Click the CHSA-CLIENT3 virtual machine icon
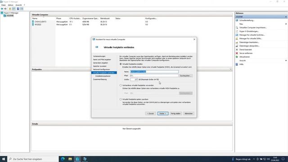 coord(33,22)
